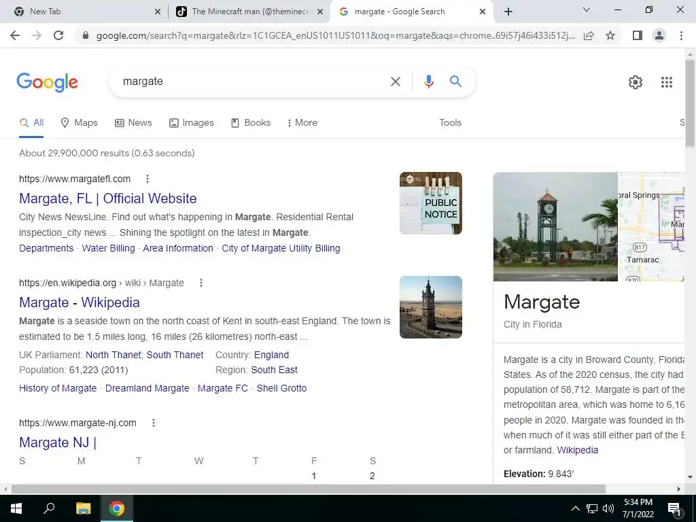
Task: Open options menu for Wikipedia Margate result
Action: tap(201, 283)
